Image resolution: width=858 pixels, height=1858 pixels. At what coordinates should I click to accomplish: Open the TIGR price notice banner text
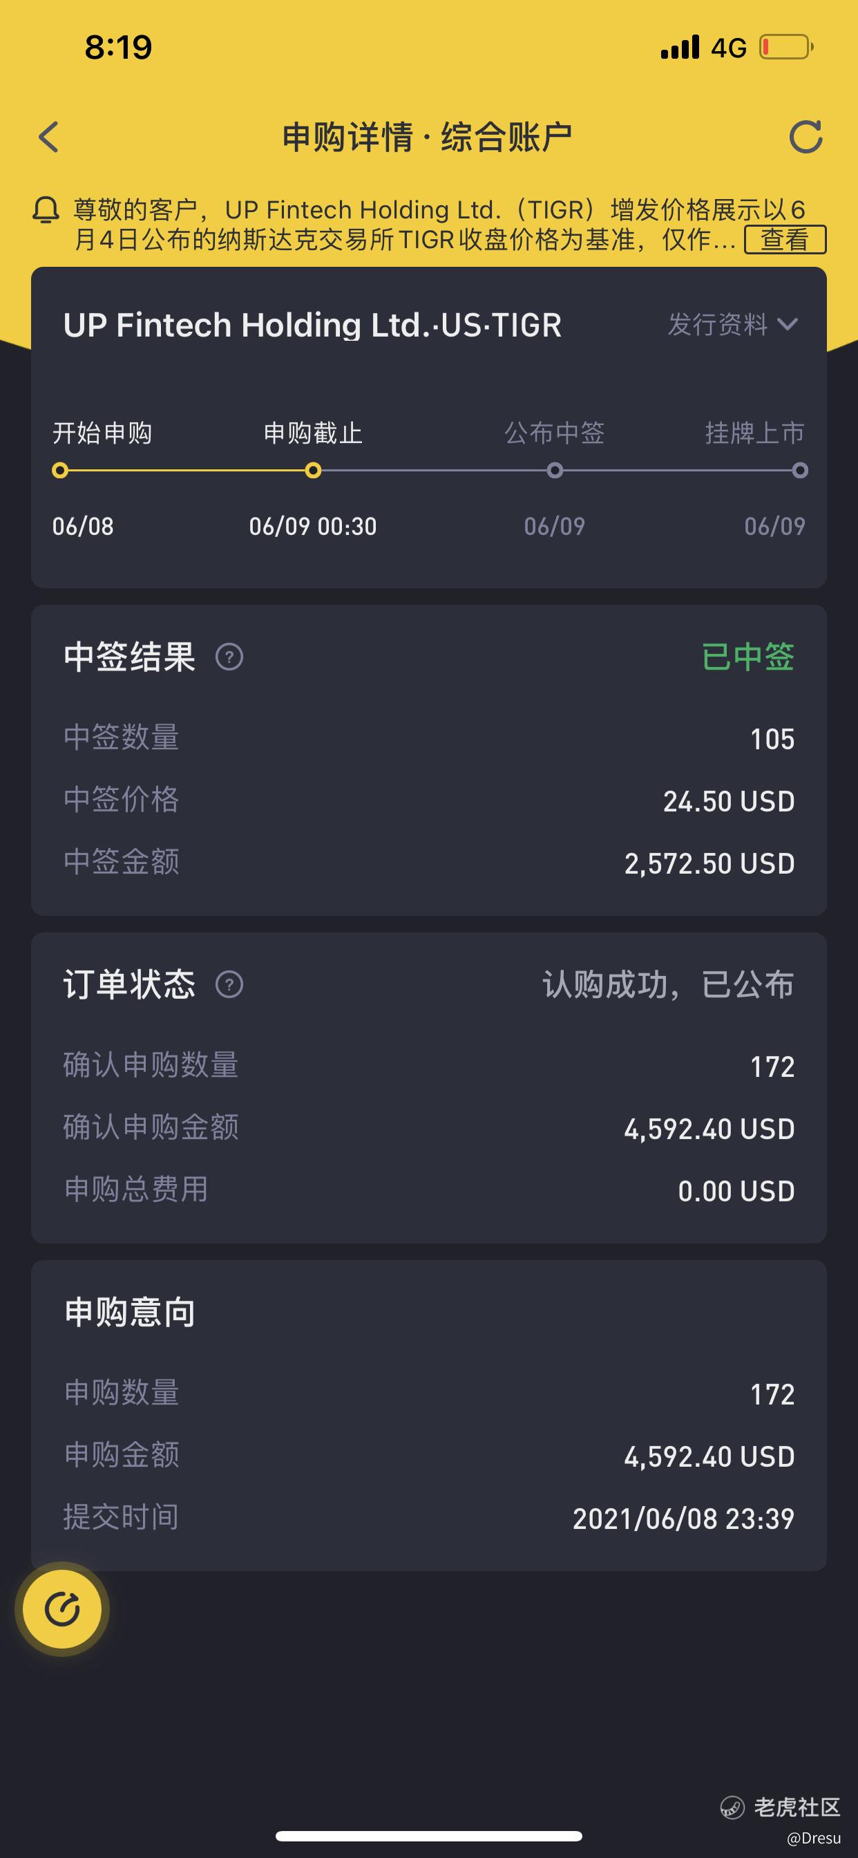[403, 225]
